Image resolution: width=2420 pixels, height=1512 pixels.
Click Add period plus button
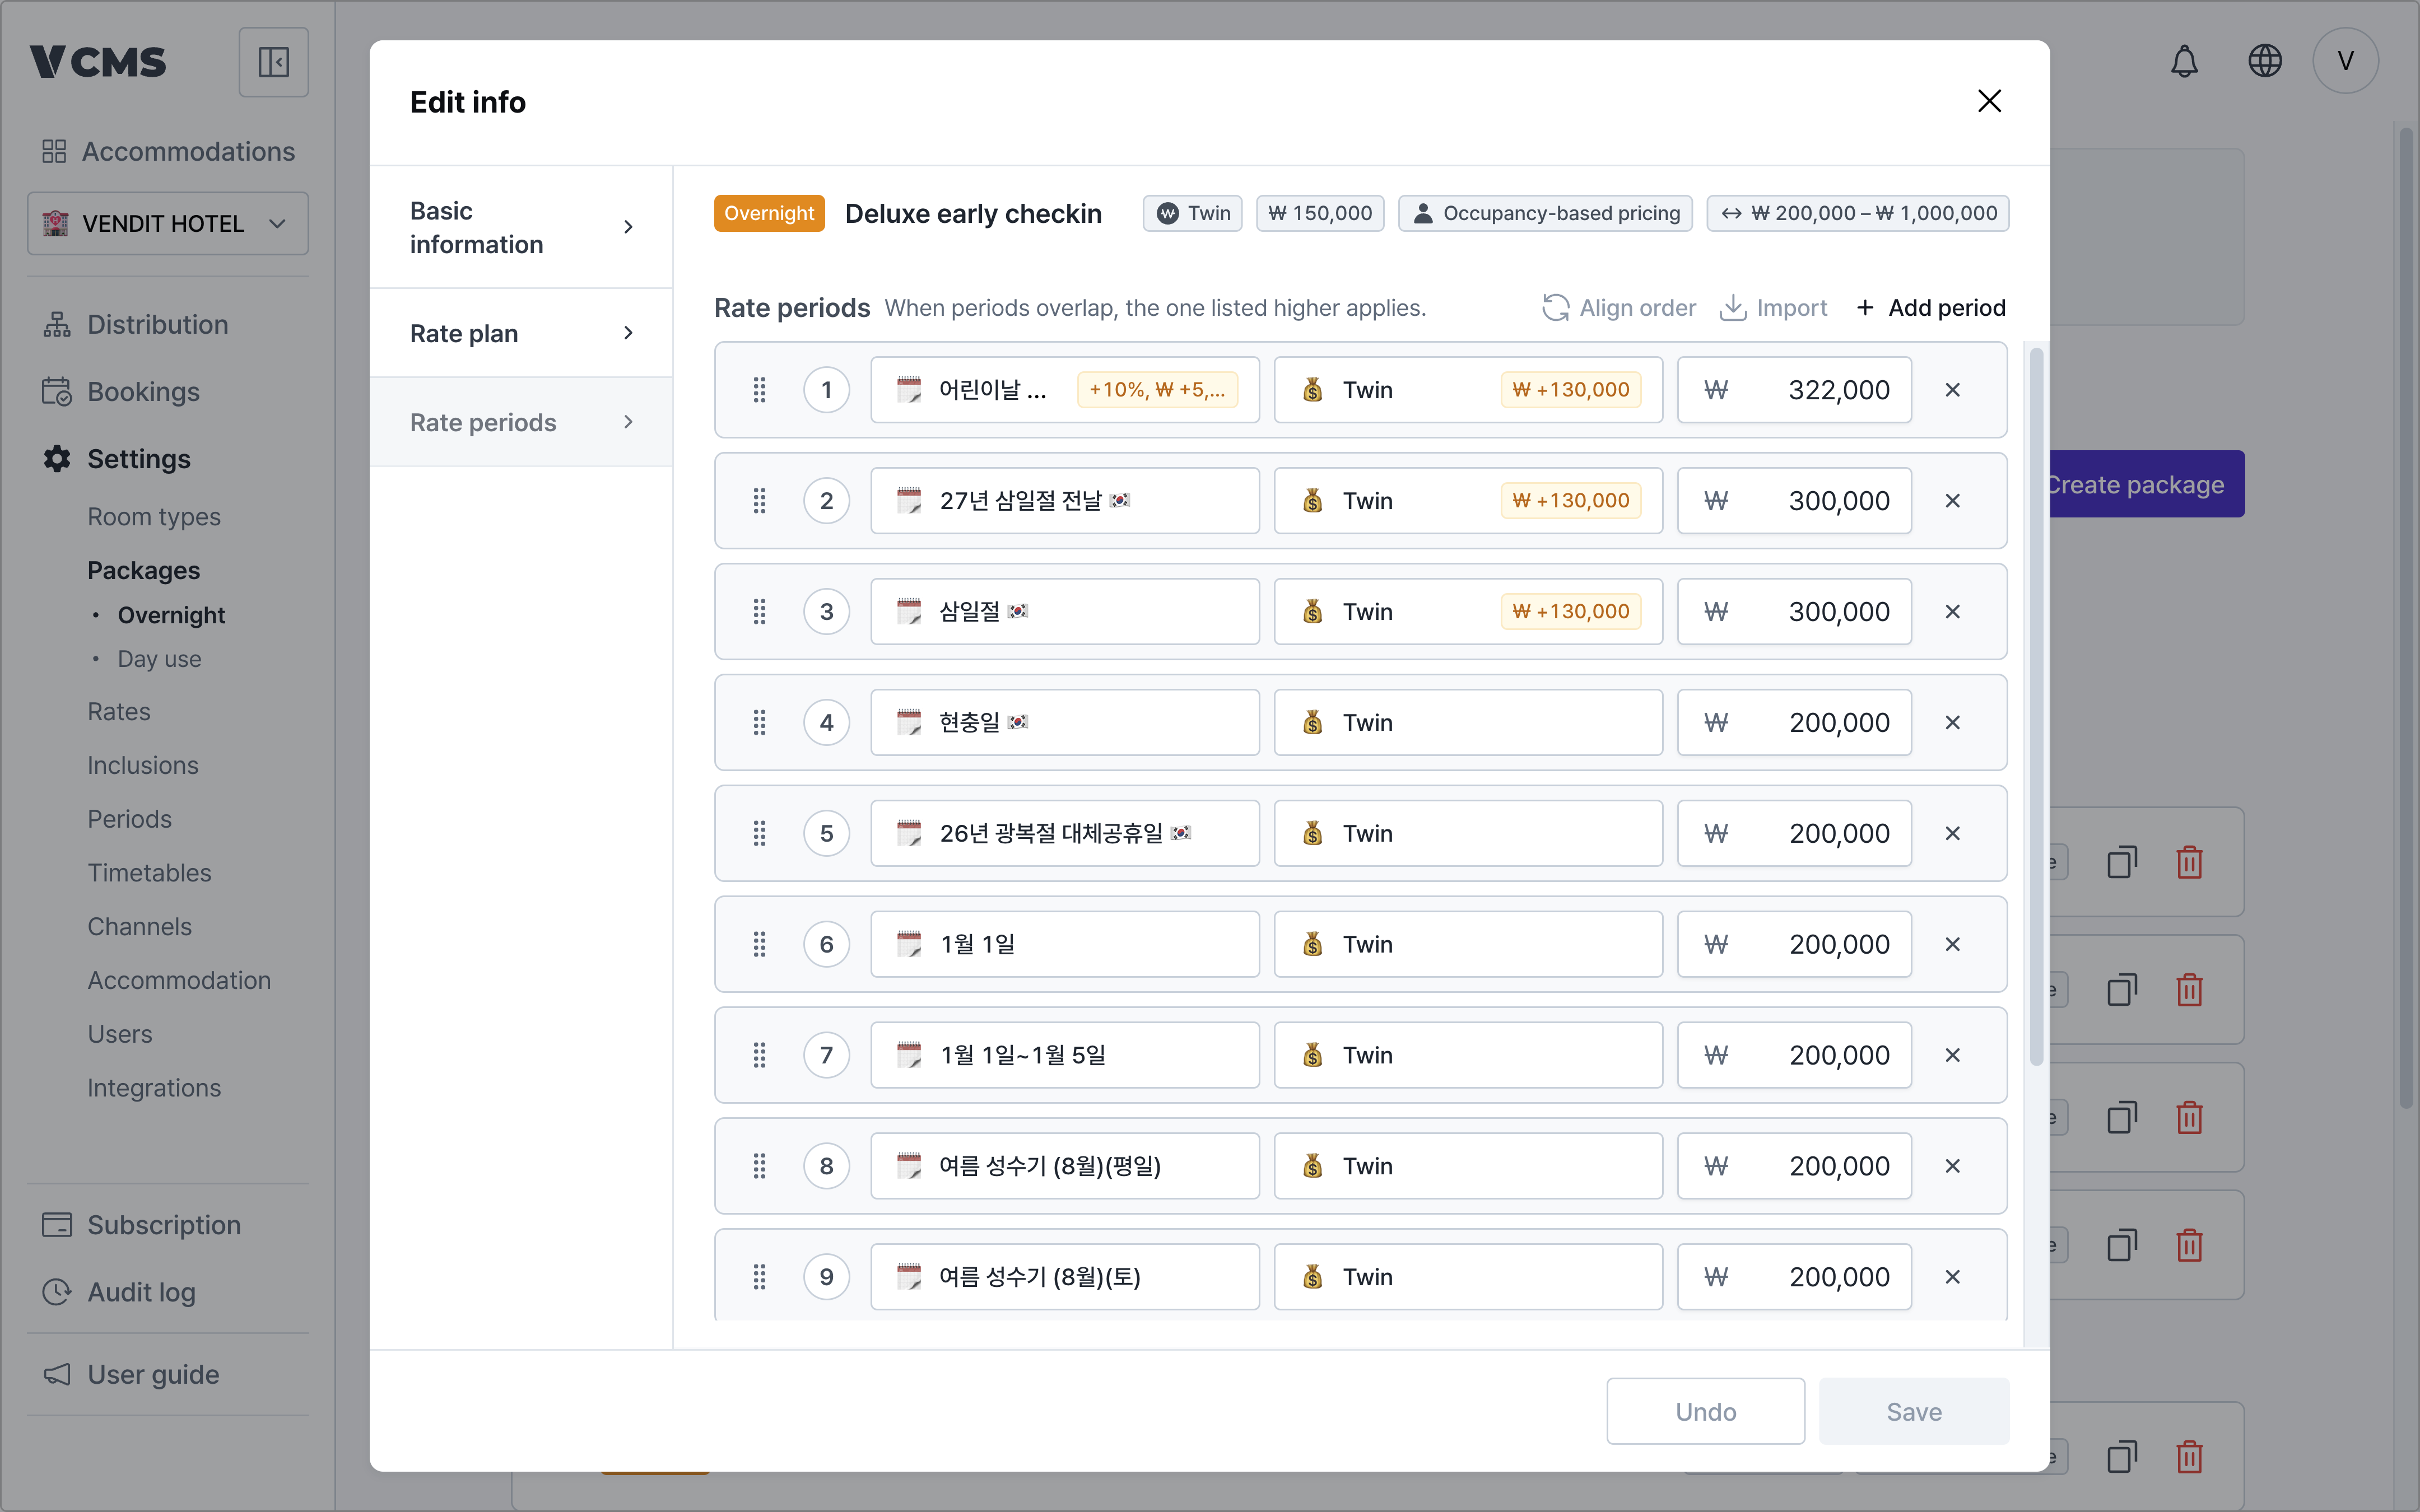coord(1931,308)
